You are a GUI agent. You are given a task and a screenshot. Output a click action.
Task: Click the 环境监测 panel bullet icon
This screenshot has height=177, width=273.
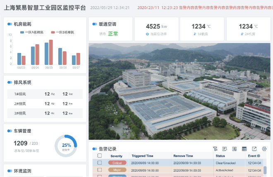(x=10, y=171)
